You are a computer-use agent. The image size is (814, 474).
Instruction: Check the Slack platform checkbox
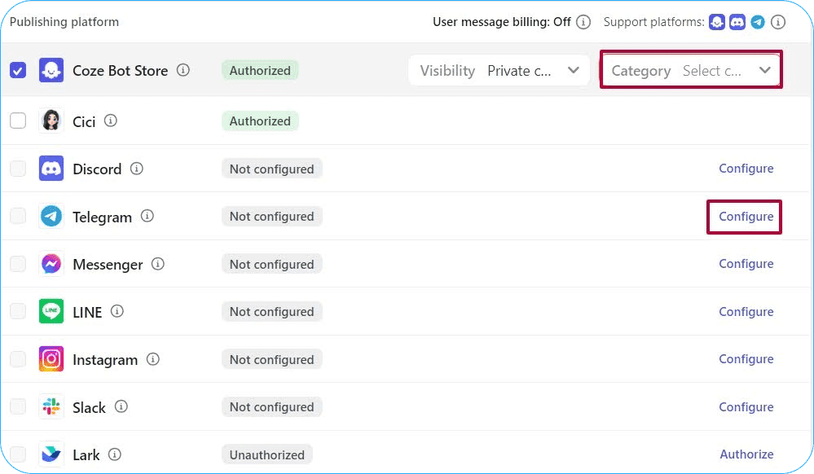pos(18,406)
